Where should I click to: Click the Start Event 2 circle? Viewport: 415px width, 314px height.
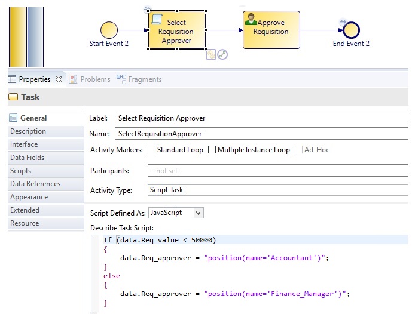click(109, 30)
